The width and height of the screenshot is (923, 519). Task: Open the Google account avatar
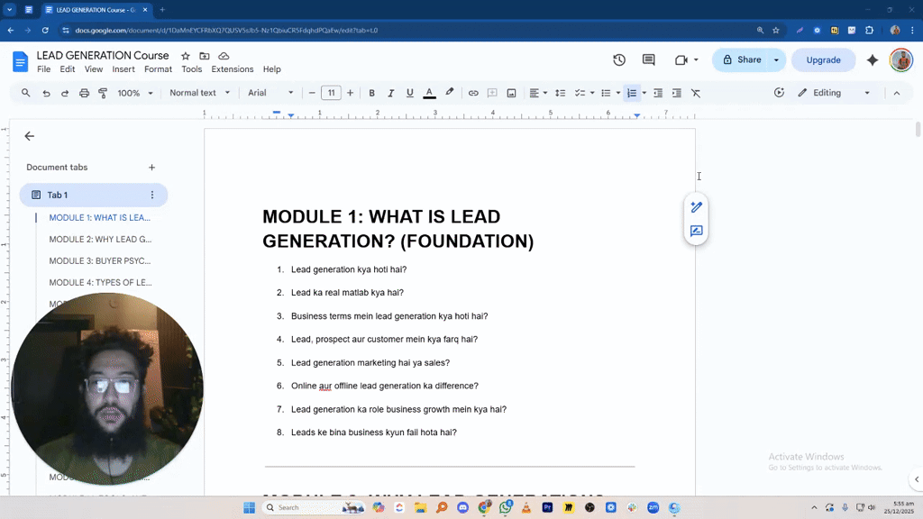901,60
